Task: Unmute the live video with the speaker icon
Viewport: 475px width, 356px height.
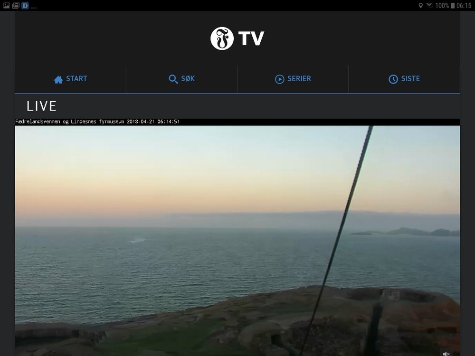Action: (446, 353)
